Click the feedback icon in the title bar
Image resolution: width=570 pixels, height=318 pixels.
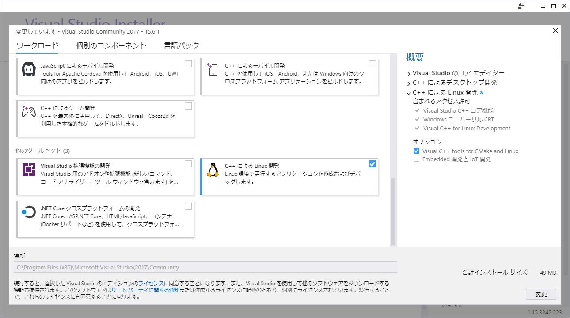(521, 6)
